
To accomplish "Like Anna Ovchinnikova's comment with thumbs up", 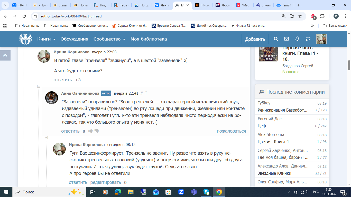I will (90, 131).
